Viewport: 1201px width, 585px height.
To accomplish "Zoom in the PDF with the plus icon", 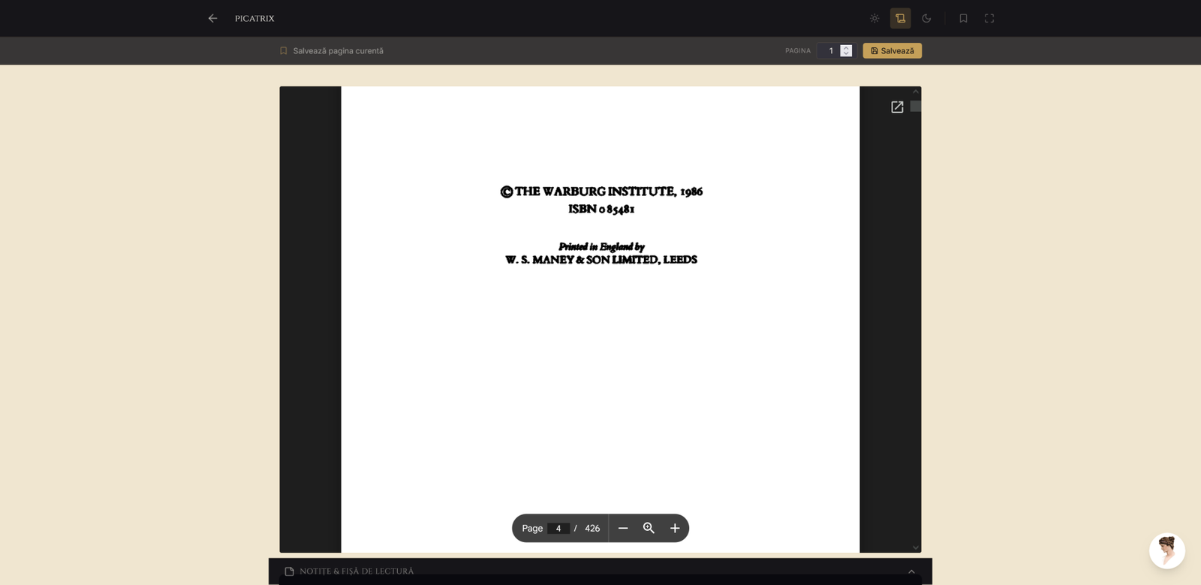I will pos(675,529).
